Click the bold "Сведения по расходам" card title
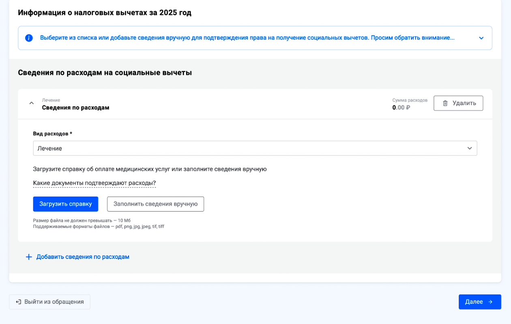 (x=75, y=108)
